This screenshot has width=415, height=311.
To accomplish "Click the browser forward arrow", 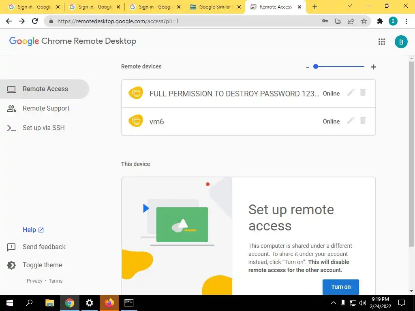I will point(22,21).
